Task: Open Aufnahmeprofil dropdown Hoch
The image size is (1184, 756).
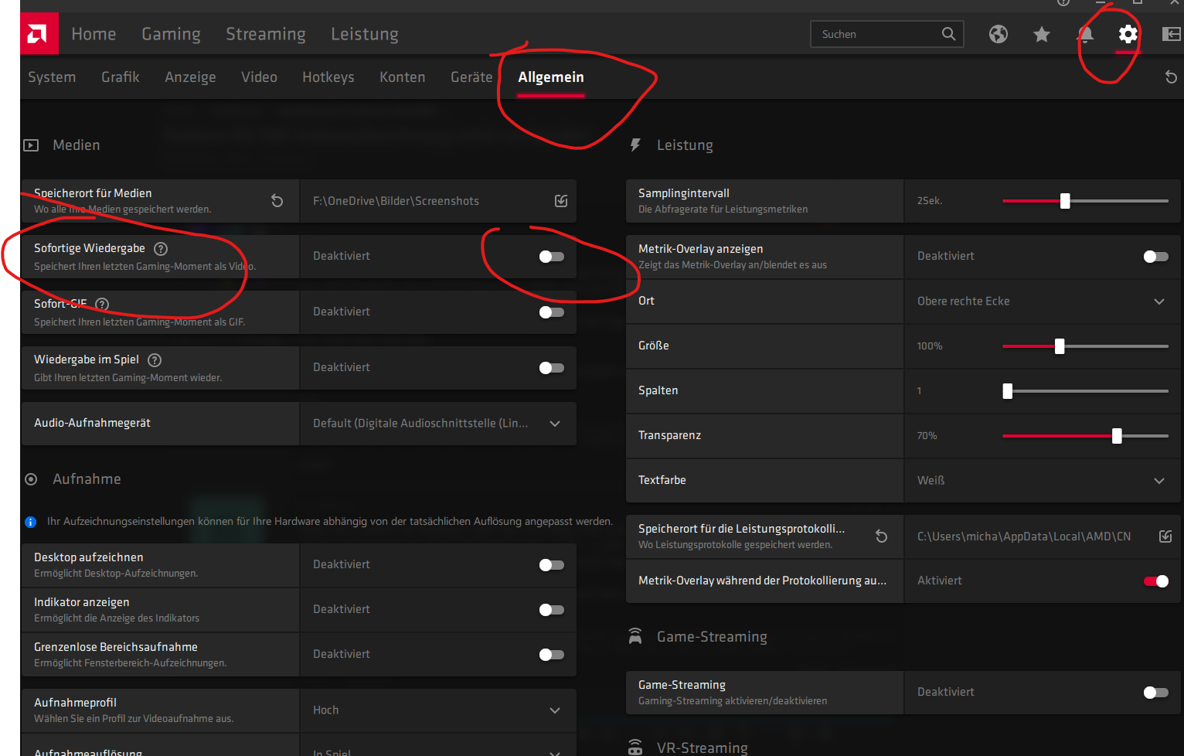Action: tap(438, 710)
